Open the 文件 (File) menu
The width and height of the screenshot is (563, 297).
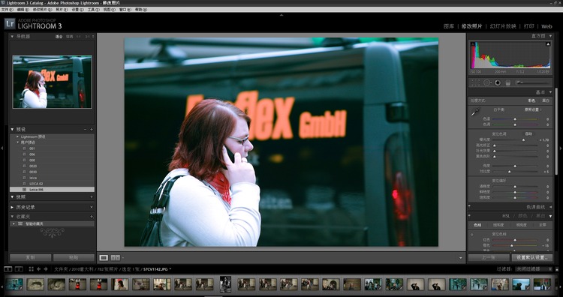click(5, 10)
